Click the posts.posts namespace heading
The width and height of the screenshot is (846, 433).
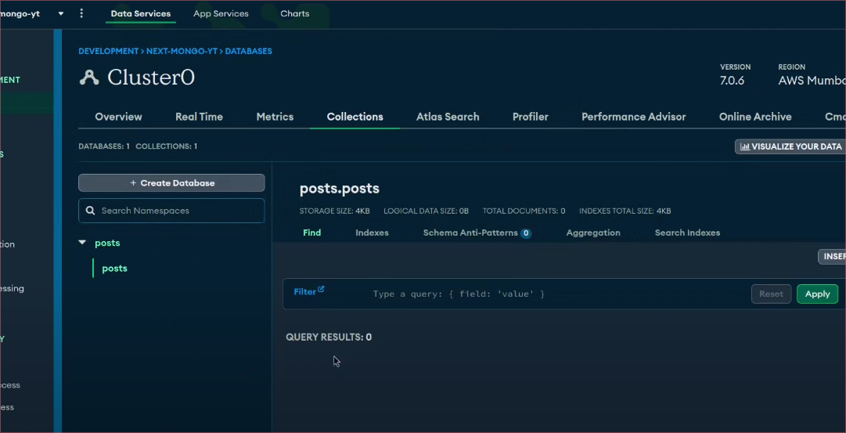click(x=340, y=189)
